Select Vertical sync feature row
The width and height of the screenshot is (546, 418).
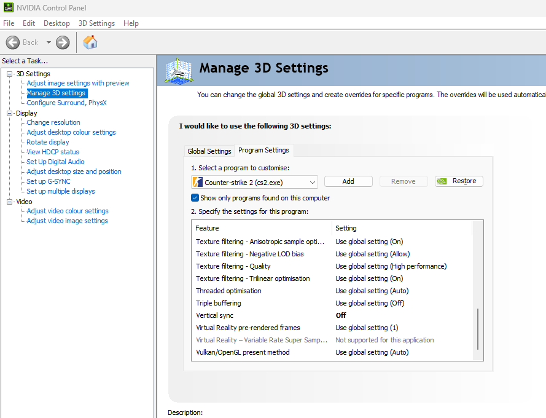pos(332,315)
